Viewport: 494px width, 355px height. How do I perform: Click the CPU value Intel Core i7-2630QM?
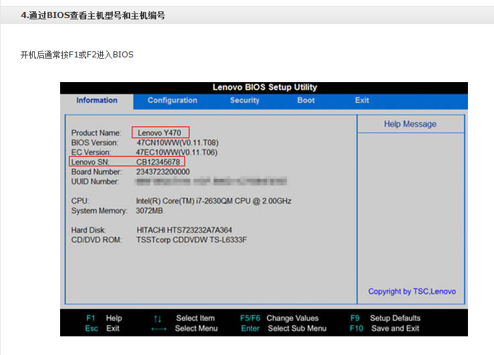click(x=214, y=201)
